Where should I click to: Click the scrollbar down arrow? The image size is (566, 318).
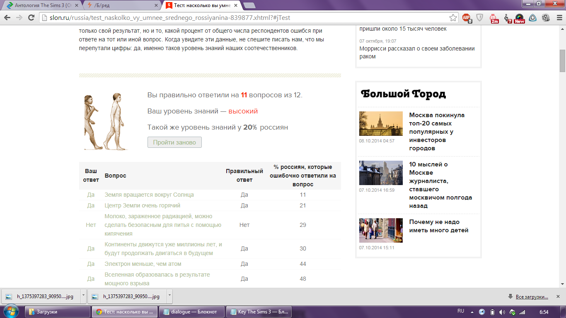point(562,284)
